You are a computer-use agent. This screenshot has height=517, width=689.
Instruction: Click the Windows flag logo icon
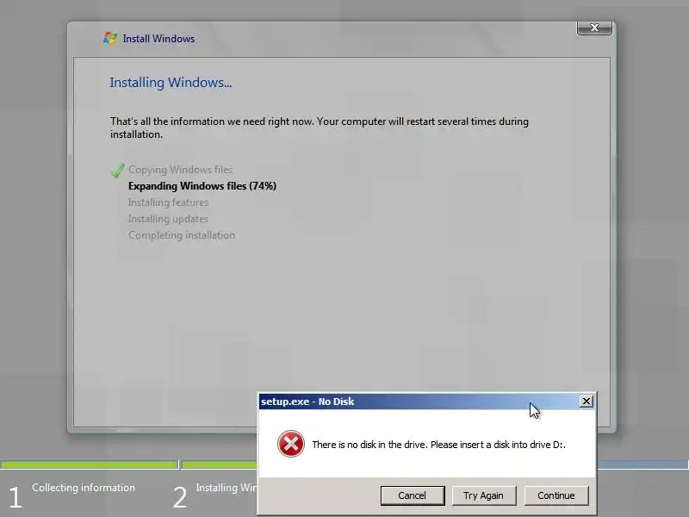(110, 38)
